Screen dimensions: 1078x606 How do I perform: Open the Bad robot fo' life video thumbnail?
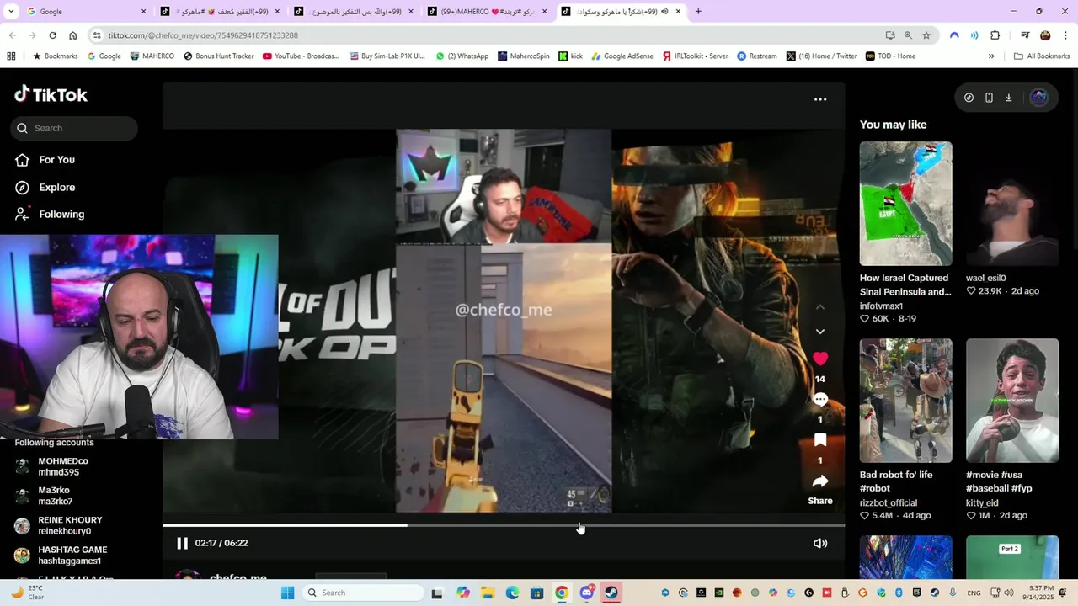pyautogui.click(x=905, y=401)
